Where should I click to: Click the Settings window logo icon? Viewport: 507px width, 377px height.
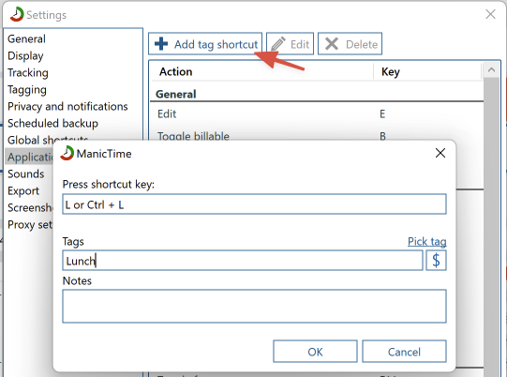pos(17,15)
